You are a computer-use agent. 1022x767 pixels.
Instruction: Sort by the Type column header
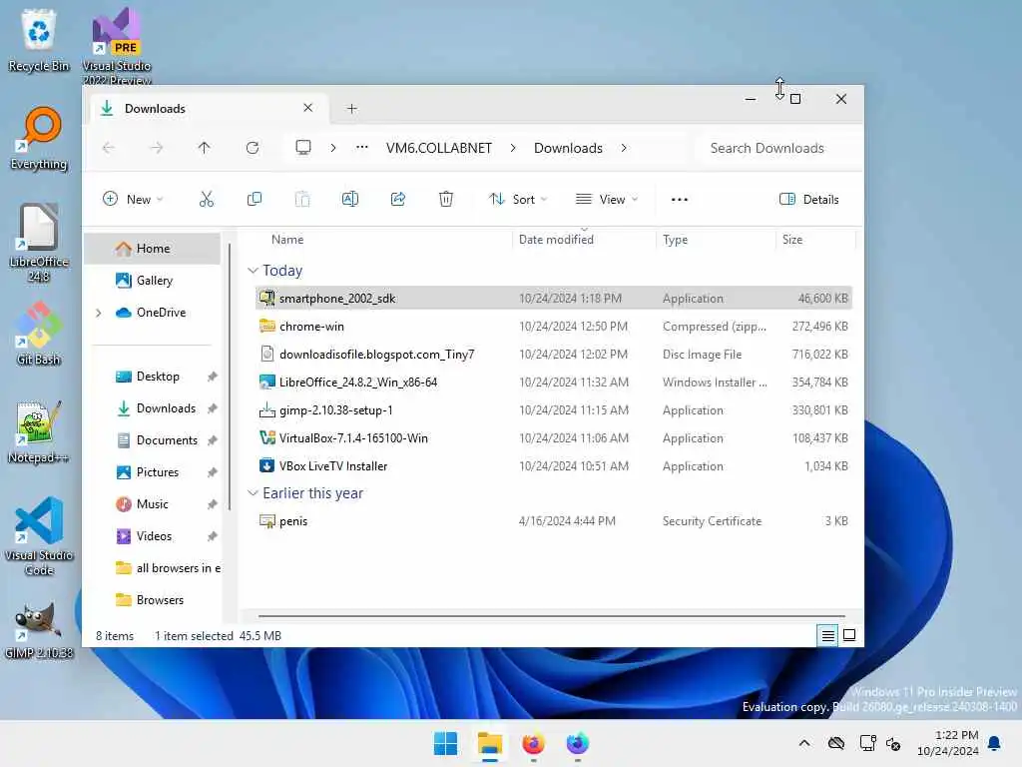pos(676,240)
